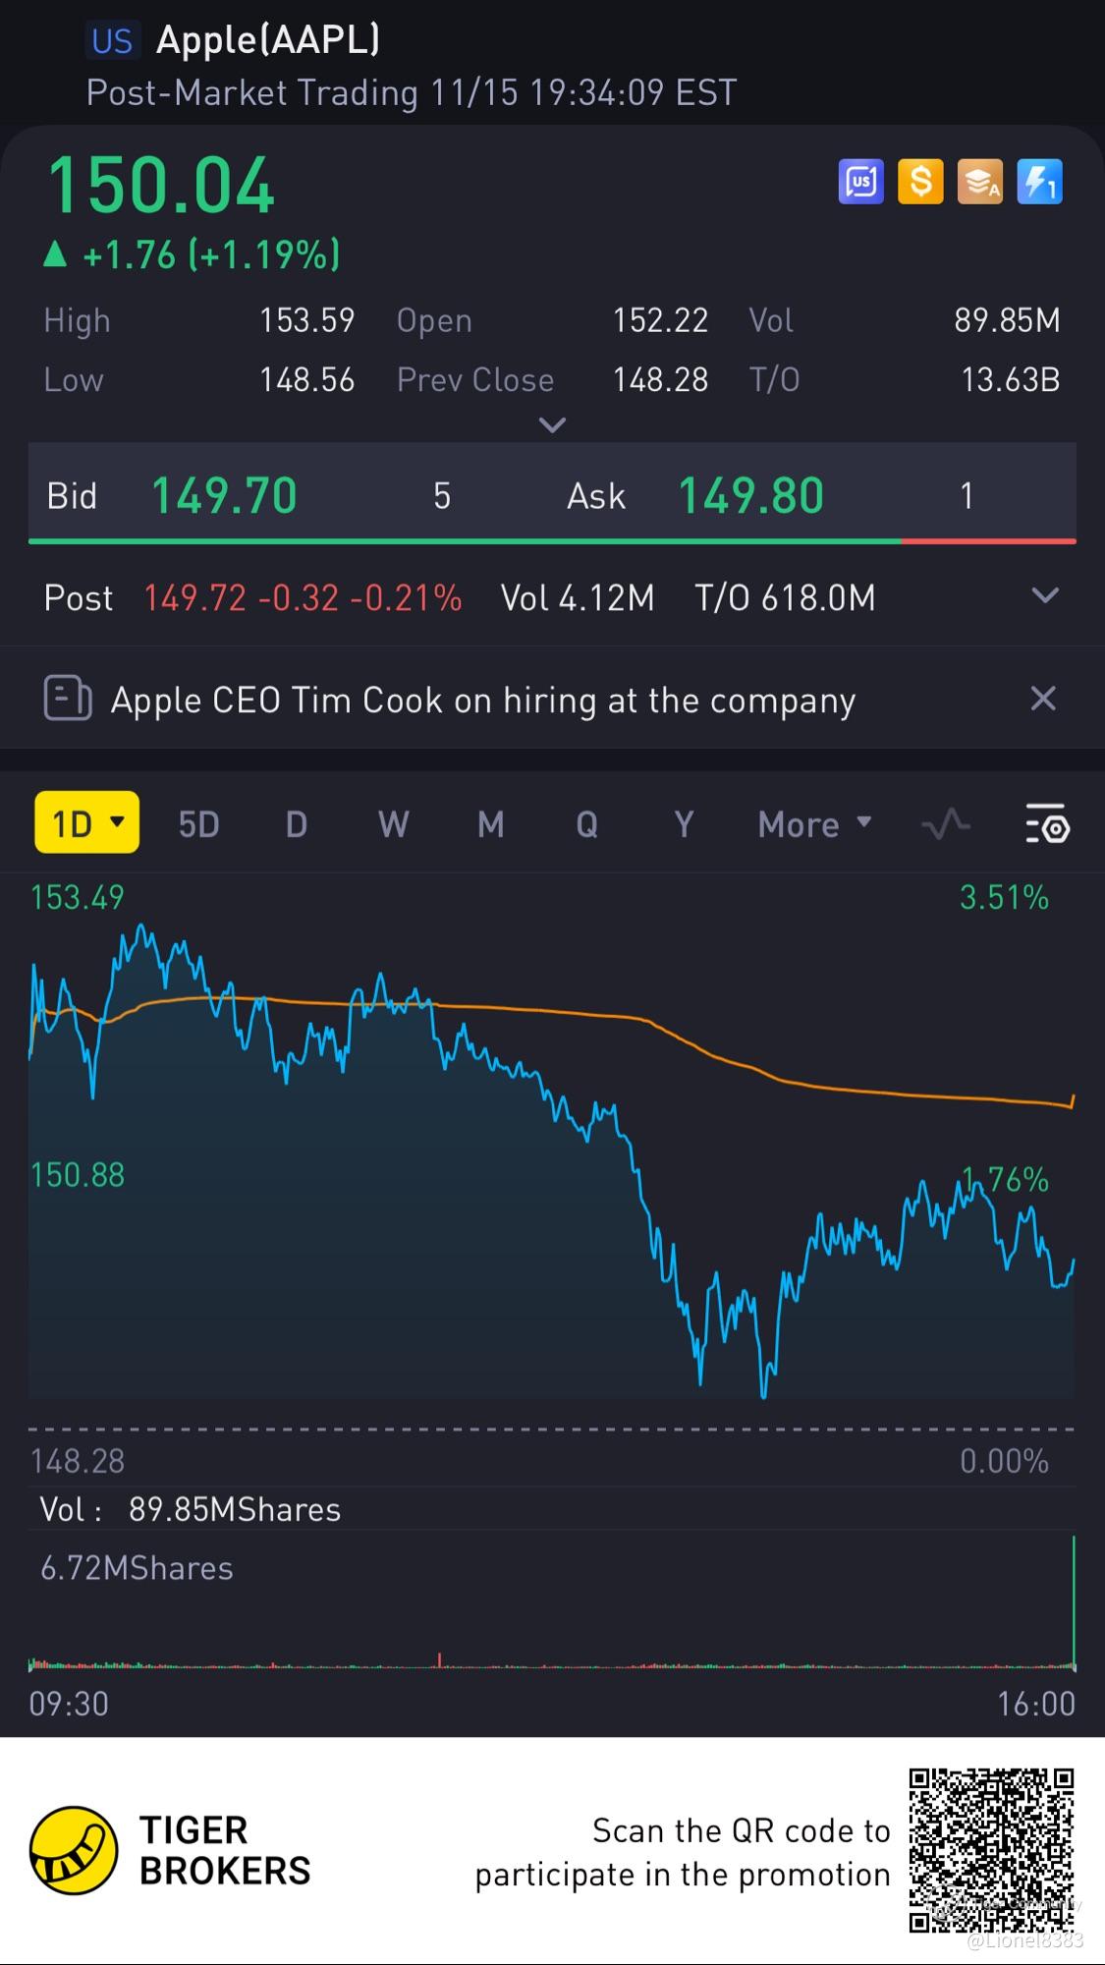1105x1965 pixels.
Task: Tap the purple US market badge icon
Action: coord(860,182)
